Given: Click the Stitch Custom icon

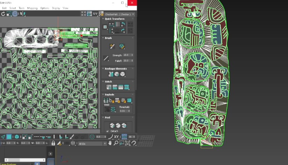Looking at the screenshot, I should 127,87.
